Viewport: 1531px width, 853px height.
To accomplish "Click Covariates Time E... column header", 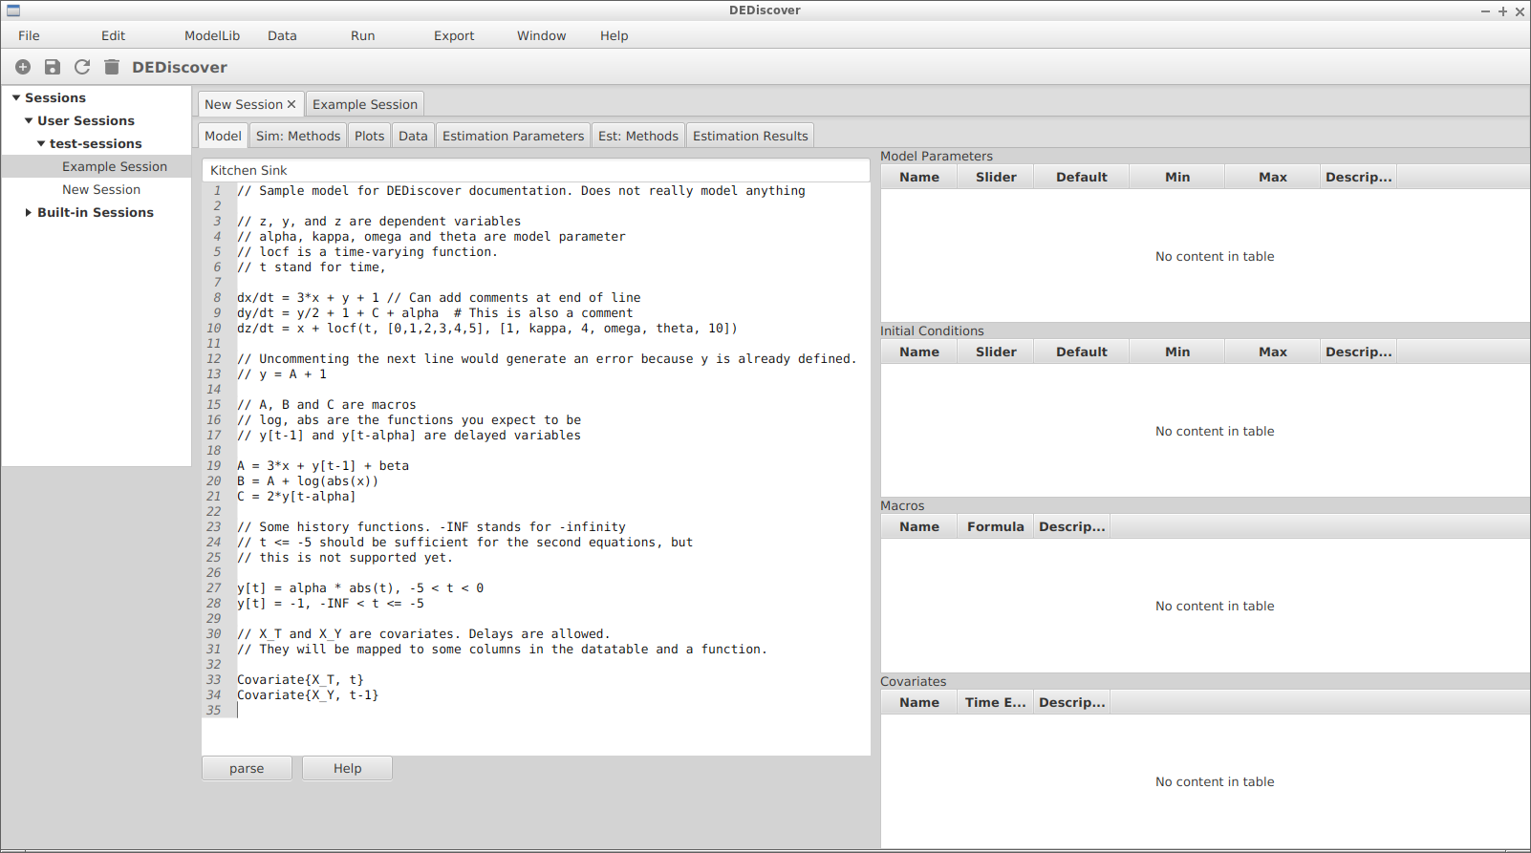I will (x=996, y=702).
